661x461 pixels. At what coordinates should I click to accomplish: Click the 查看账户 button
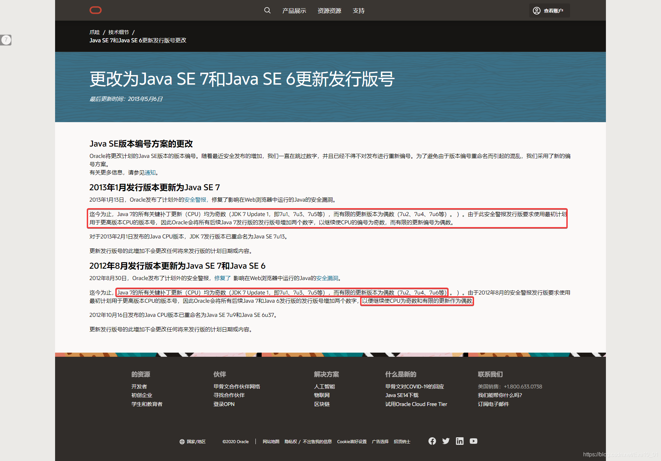pos(549,11)
